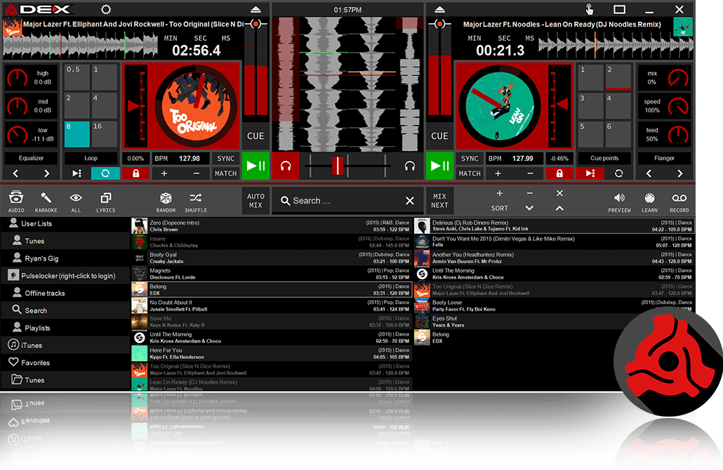Start the Record icon
723x470 pixels.
pos(679,199)
